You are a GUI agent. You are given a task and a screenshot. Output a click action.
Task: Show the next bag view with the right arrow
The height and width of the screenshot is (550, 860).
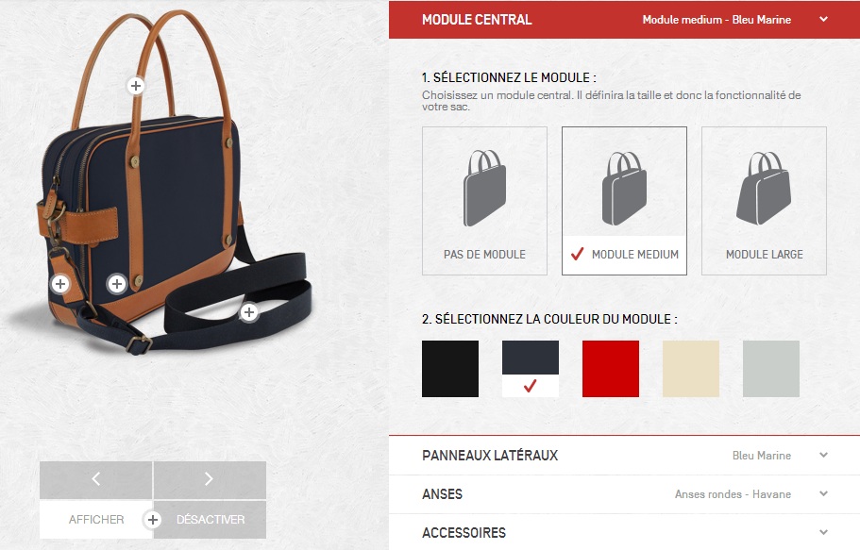[x=210, y=479]
